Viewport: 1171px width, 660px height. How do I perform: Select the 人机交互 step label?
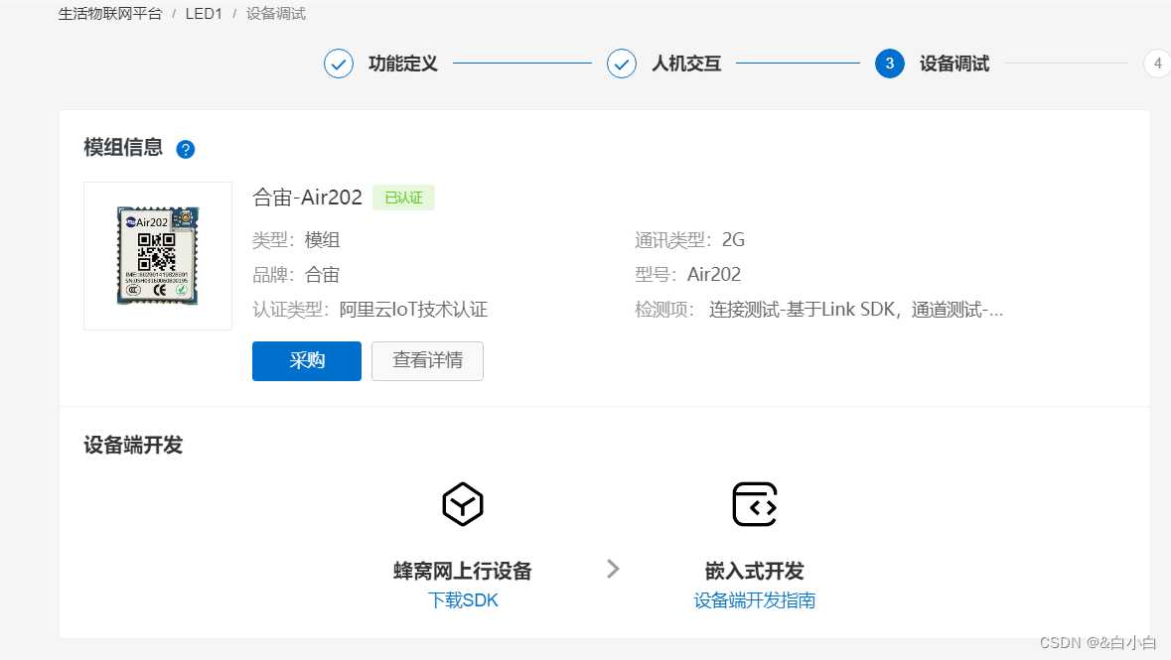(686, 65)
